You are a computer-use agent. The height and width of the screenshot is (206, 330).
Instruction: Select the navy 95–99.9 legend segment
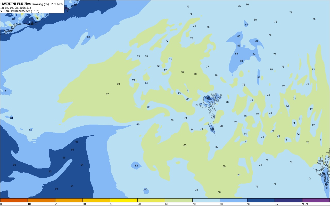288,200
